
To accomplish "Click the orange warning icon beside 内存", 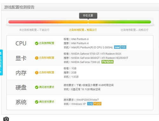I will tap(37, 73).
